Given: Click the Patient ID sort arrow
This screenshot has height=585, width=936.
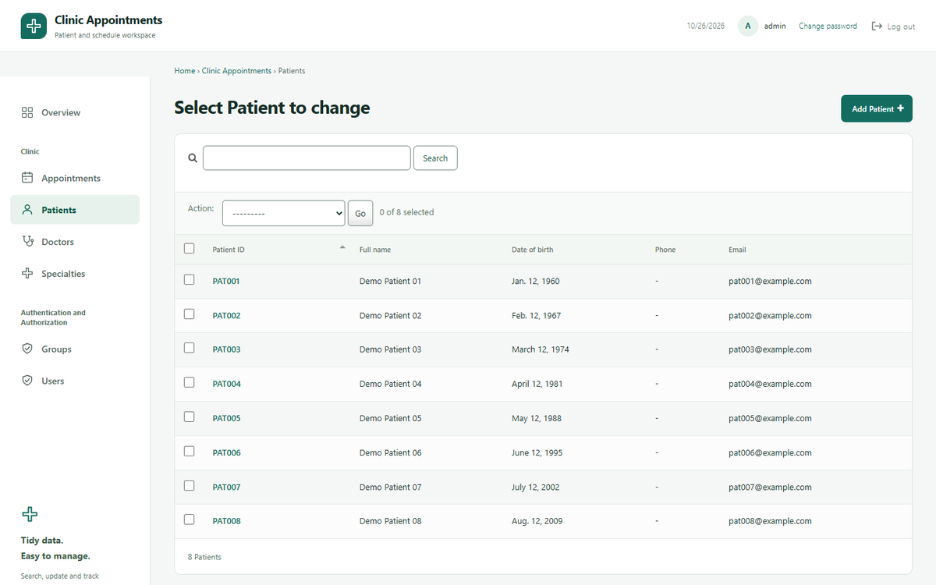Looking at the screenshot, I should click(x=342, y=247).
